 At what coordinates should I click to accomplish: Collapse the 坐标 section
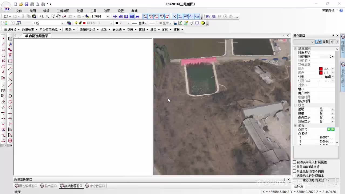pyautogui.click(x=295, y=125)
